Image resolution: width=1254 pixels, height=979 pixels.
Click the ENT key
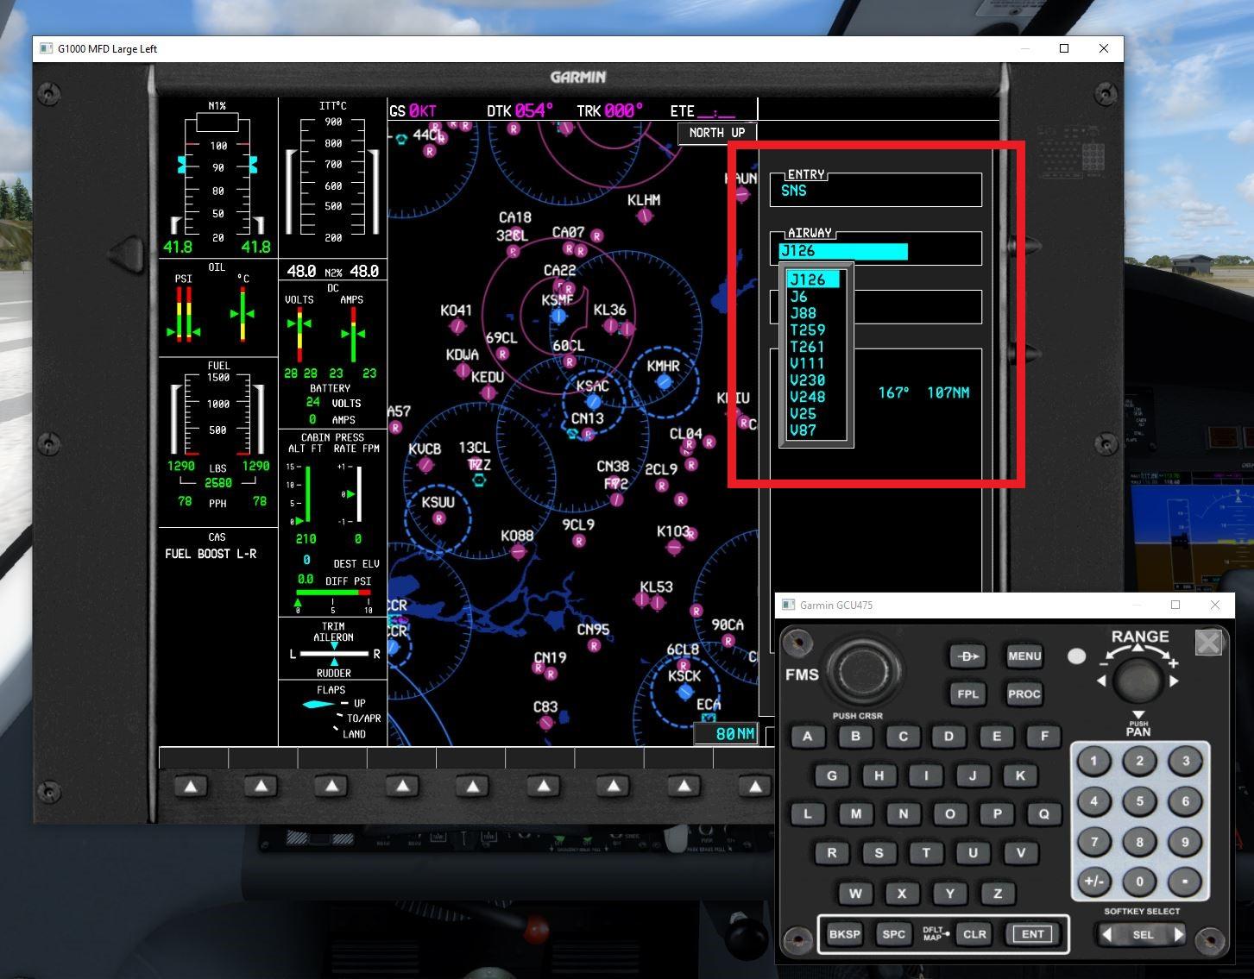point(1032,934)
